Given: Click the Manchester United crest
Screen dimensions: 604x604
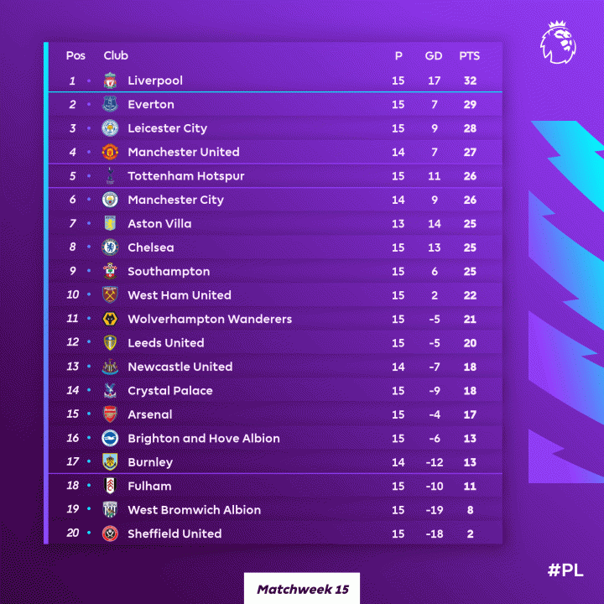Looking at the screenshot, I should click(110, 152).
